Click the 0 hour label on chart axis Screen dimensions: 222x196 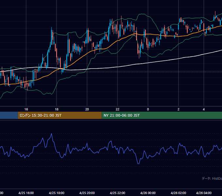point(148,109)
